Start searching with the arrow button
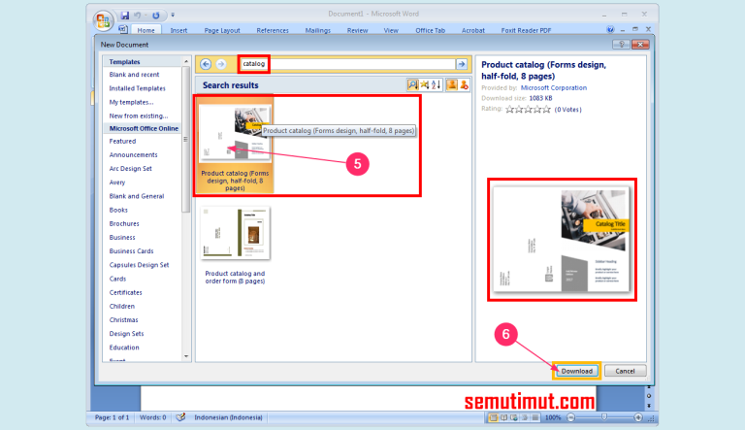 coord(462,64)
